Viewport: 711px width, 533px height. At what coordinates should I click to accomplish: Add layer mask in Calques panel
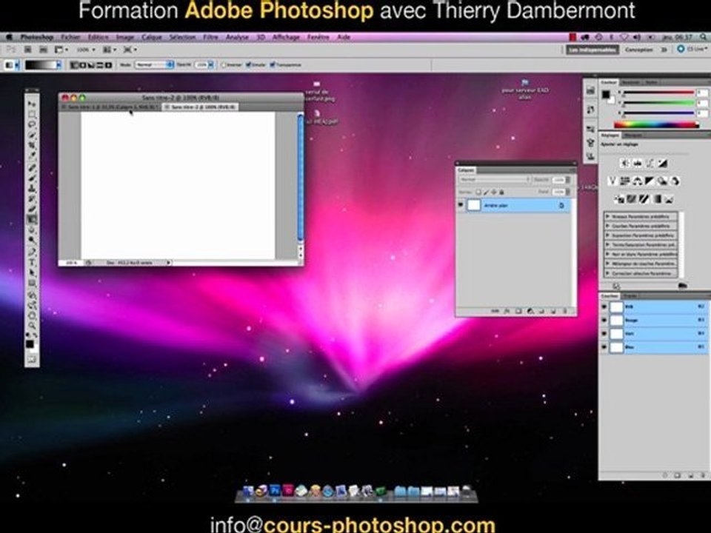point(518,312)
